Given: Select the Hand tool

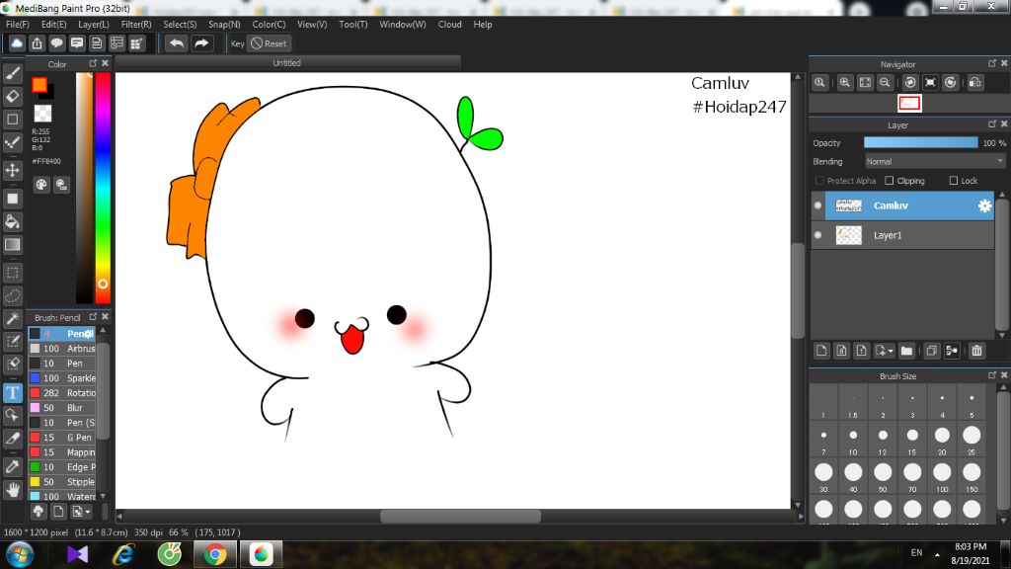Looking at the screenshot, I should (x=12, y=490).
